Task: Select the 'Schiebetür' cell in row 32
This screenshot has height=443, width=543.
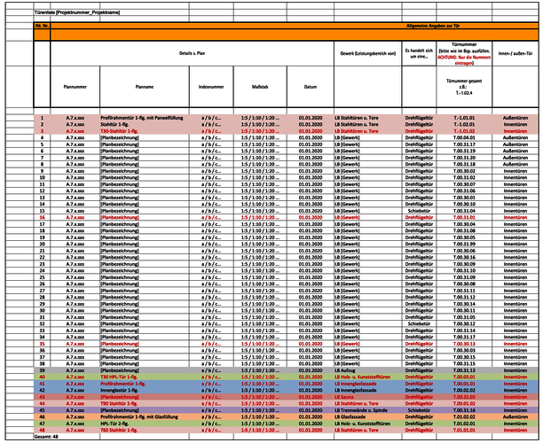Action: (x=419, y=323)
